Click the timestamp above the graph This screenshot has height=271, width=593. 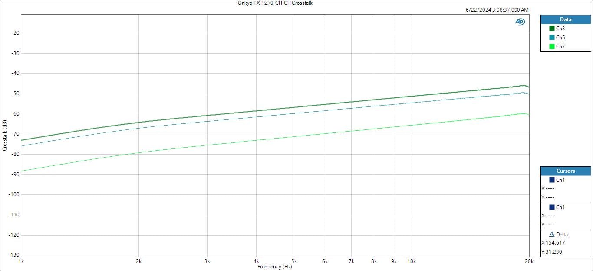click(x=497, y=10)
